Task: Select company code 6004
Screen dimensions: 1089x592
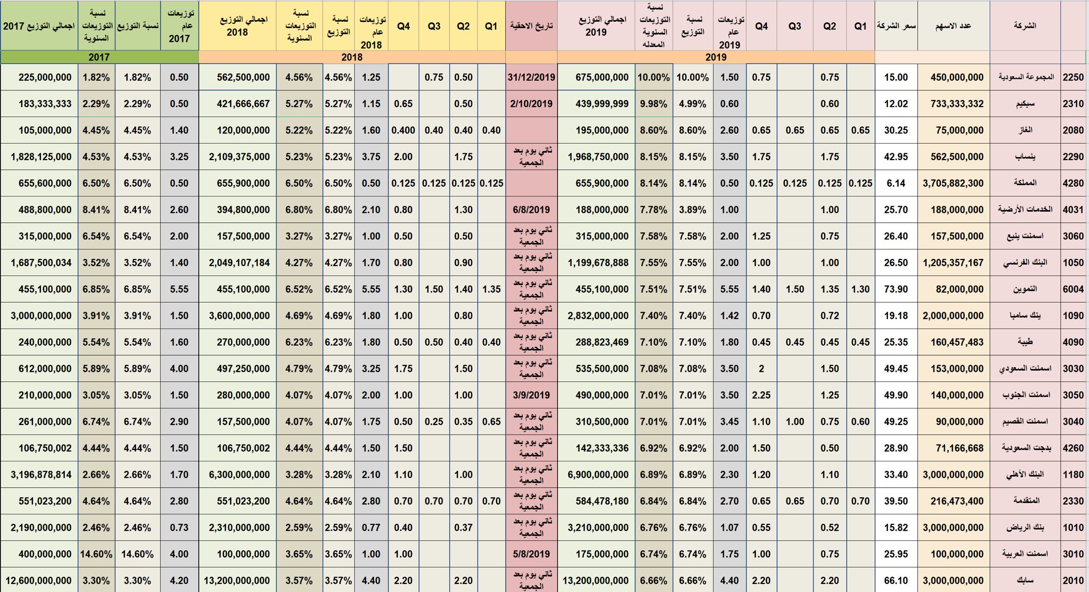Action: 1073,289
